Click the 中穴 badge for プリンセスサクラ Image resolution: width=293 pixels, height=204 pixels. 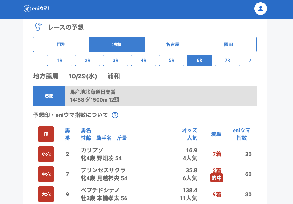point(46,174)
